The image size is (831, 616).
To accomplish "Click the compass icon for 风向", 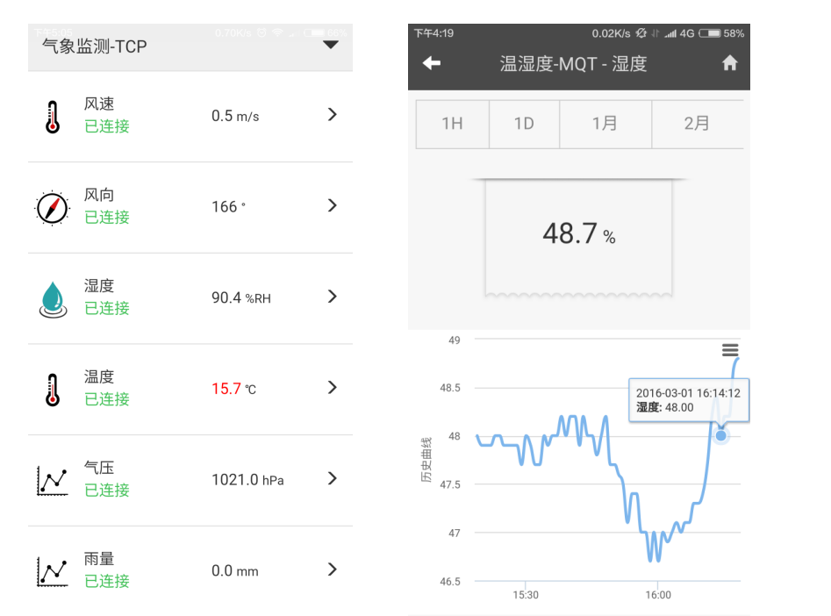I will [x=52, y=208].
